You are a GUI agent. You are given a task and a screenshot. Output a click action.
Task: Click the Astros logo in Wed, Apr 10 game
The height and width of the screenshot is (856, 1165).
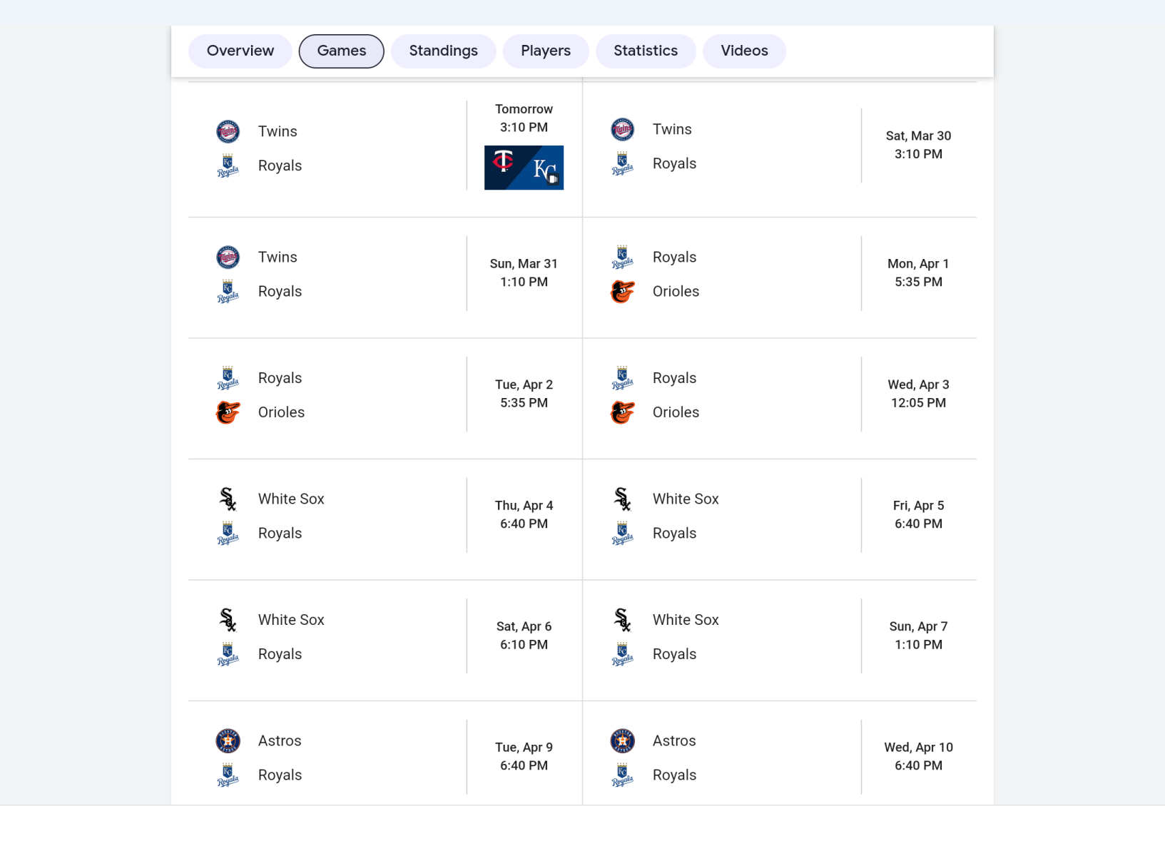click(622, 741)
